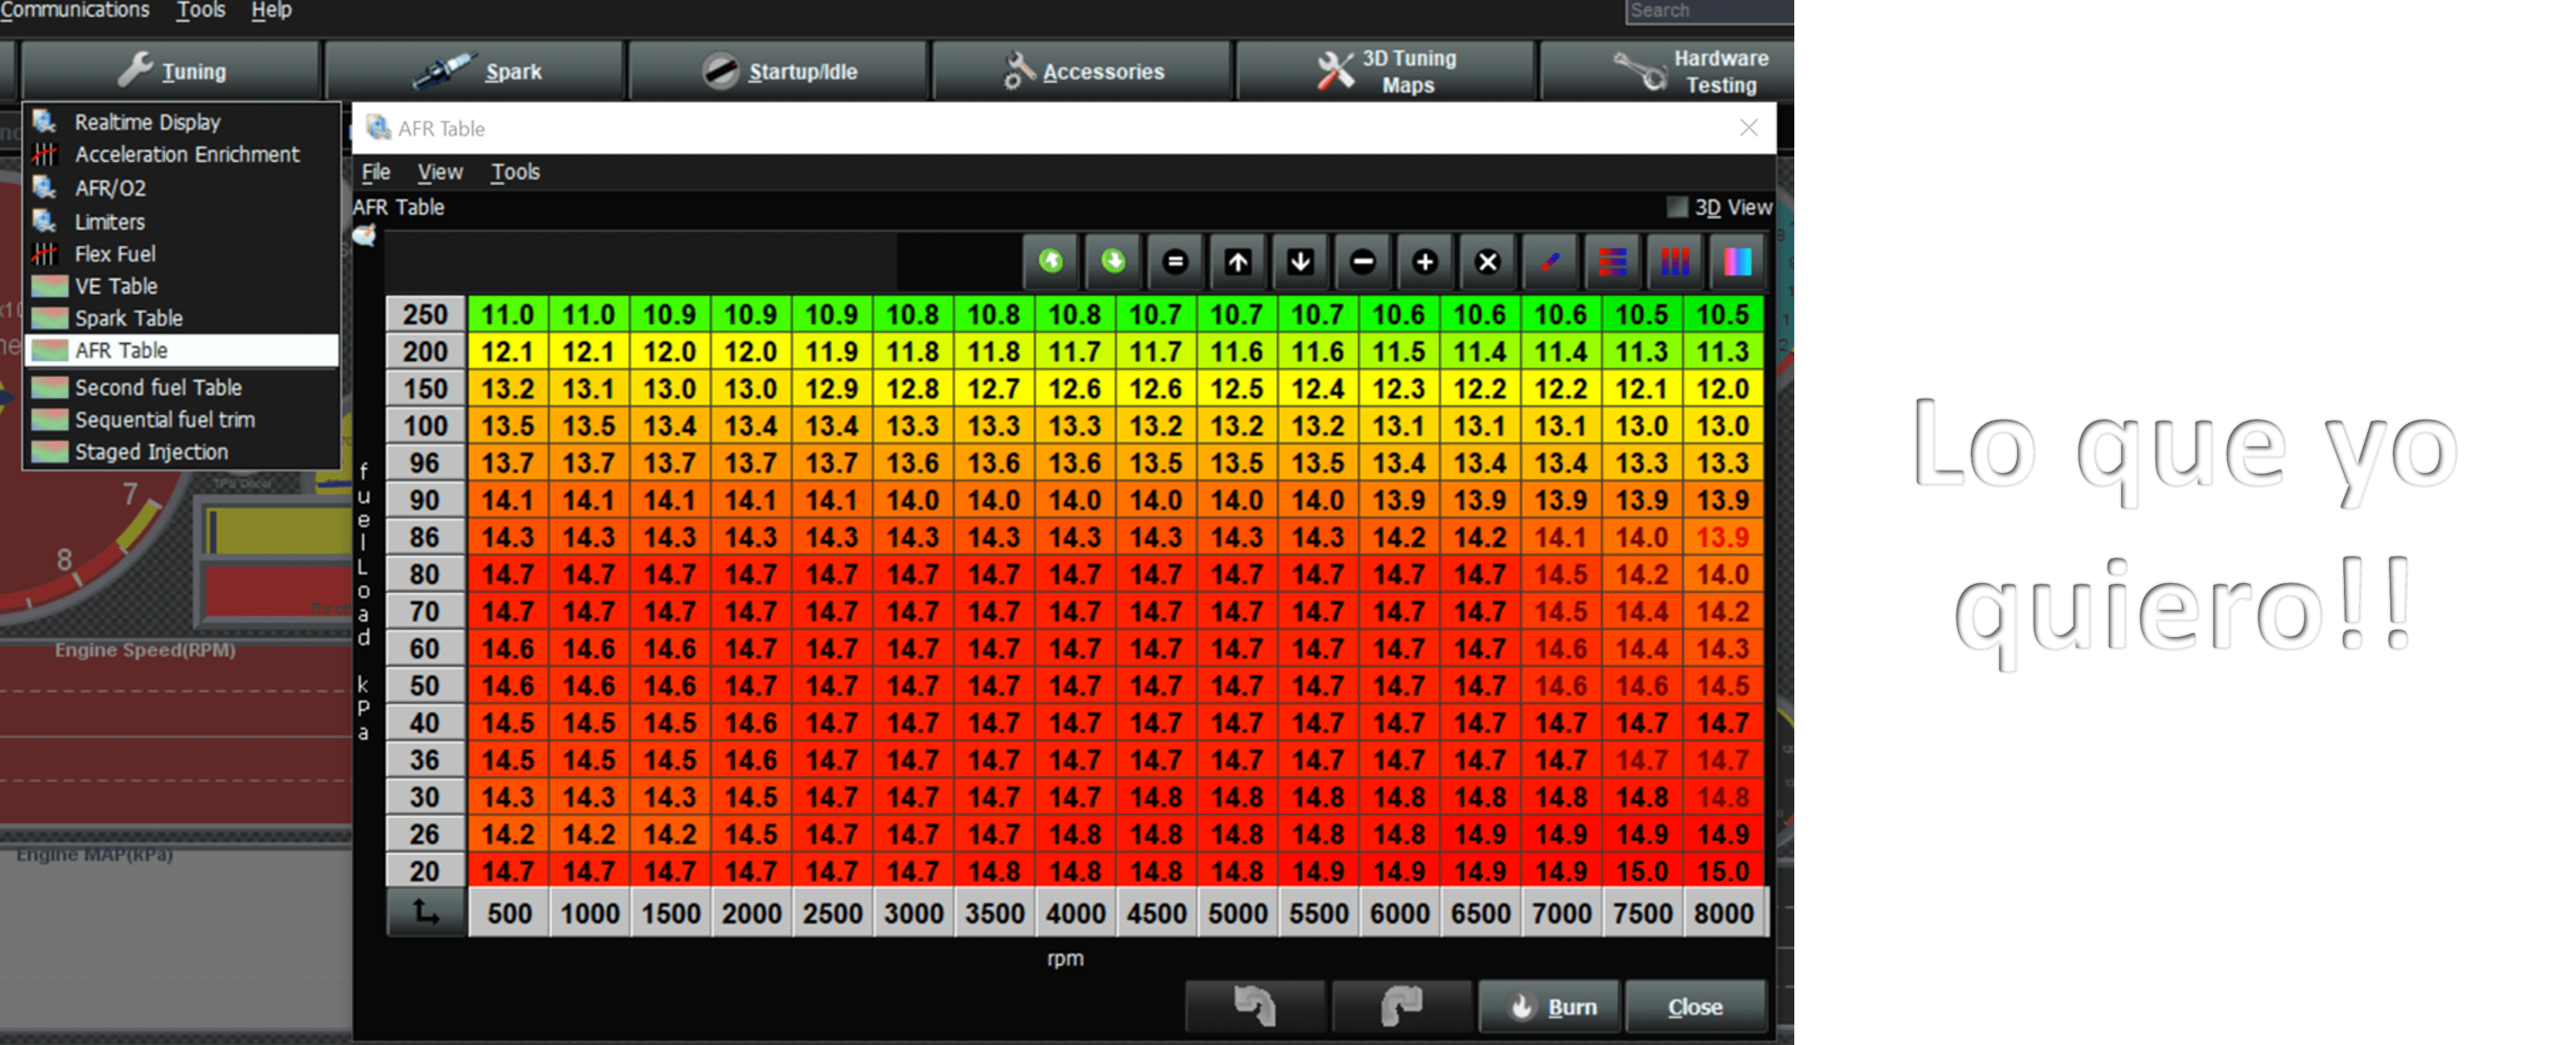2576x1045 pixels.
Task: Open the File menu in AFR Table
Action: (376, 172)
